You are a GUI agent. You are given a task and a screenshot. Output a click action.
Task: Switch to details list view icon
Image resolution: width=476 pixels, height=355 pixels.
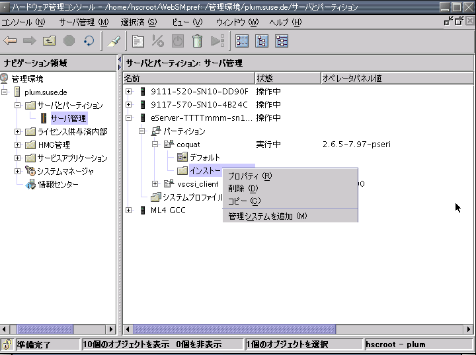(x=242, y=41)
